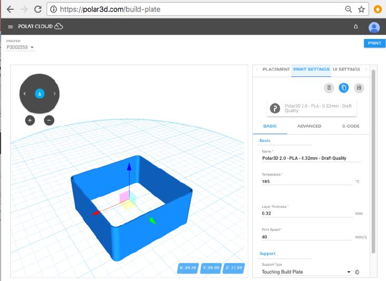This screenshot has width=386, height=281.
Task: Click the center blue view reset button
Action: 39,94
